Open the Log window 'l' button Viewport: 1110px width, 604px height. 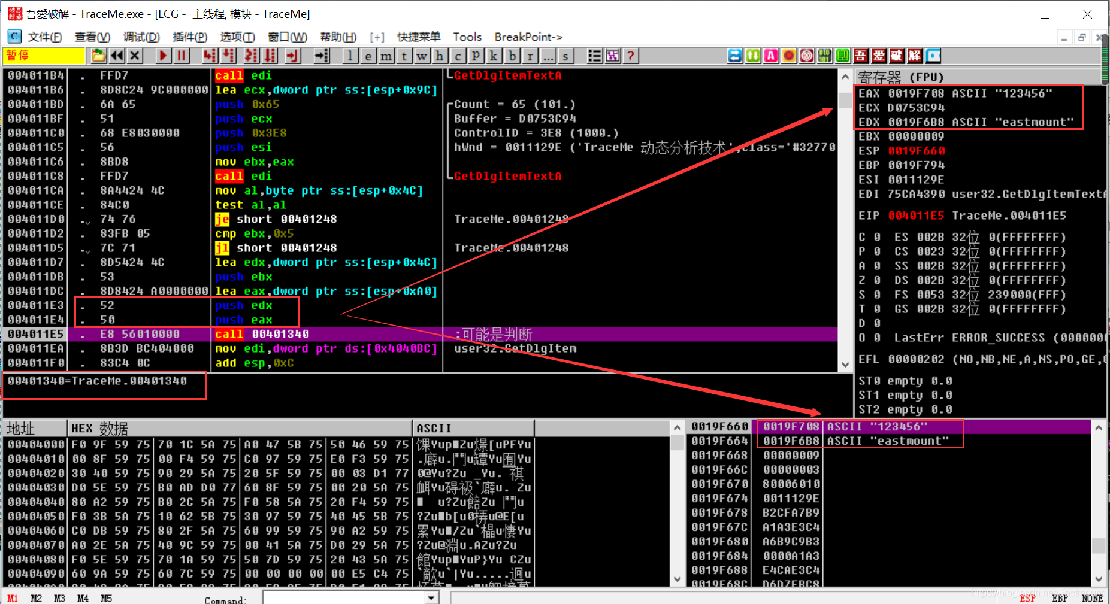coord(350,56)
